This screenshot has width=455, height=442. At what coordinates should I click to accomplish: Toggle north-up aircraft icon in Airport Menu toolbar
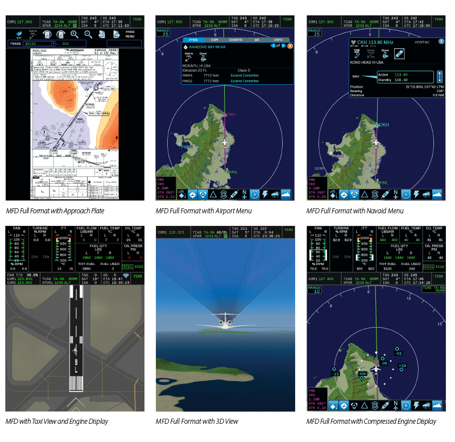[x=245, y=195]
